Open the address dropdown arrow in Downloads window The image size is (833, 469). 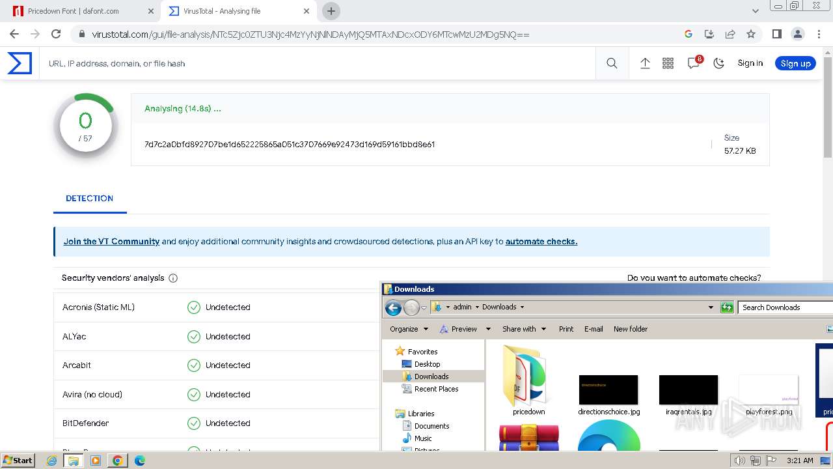(711, 307)
